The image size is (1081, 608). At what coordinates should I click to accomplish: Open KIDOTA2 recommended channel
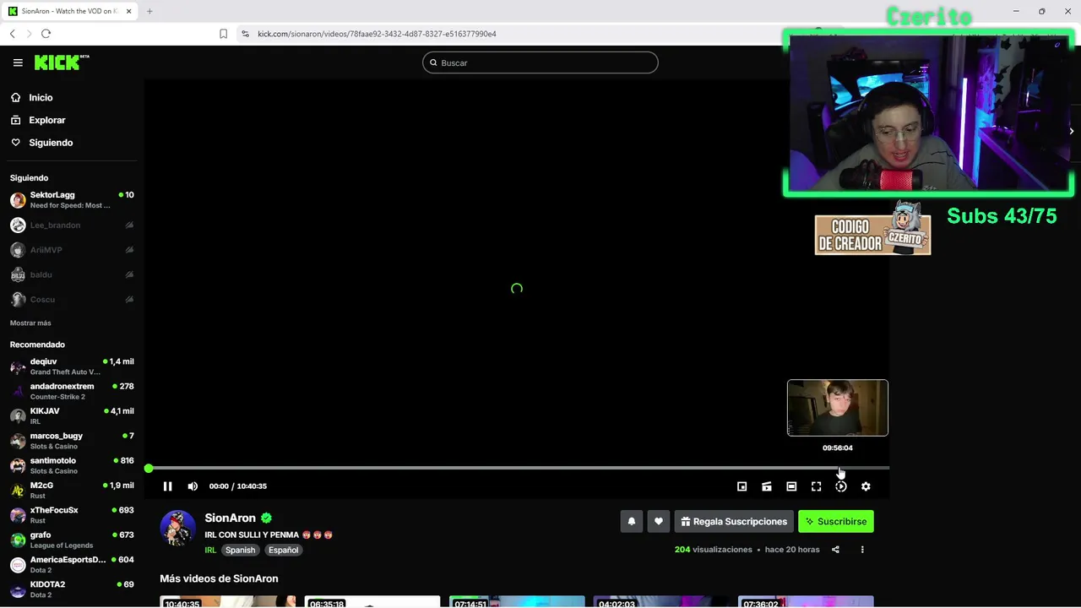[x=71, y=589]
